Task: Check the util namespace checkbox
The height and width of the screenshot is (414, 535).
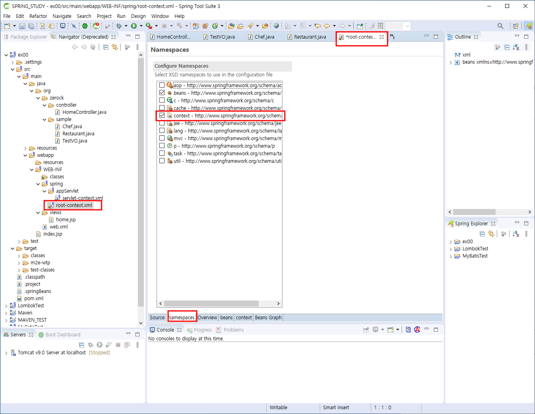Action: tap(162, 161)
